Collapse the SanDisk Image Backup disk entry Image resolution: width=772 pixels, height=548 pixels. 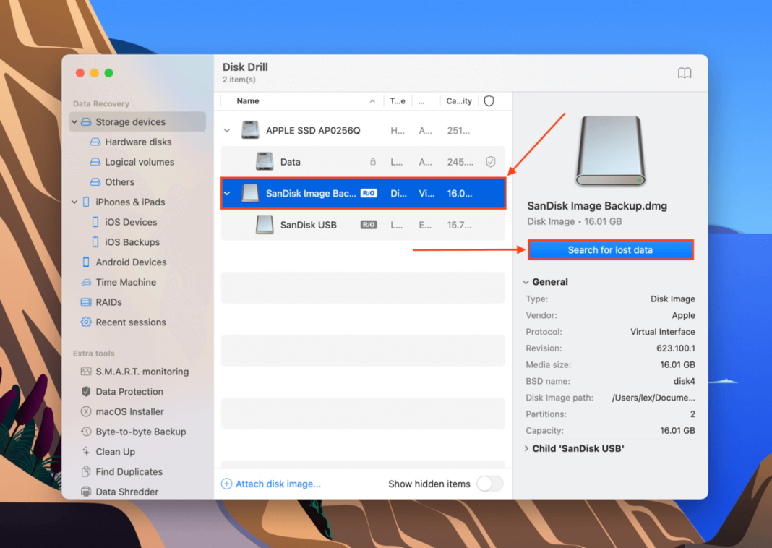tap(227, 193)
